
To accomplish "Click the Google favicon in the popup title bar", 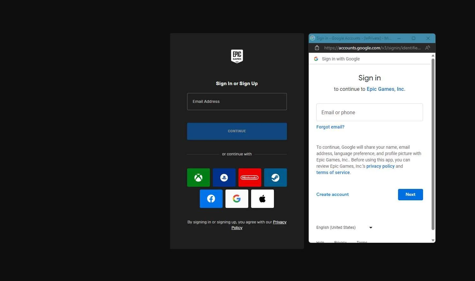I will coord(313,38).
